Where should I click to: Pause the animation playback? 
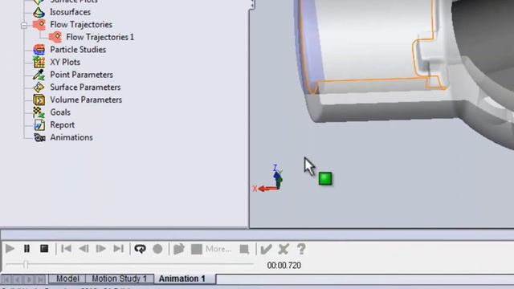coord(27,249)
